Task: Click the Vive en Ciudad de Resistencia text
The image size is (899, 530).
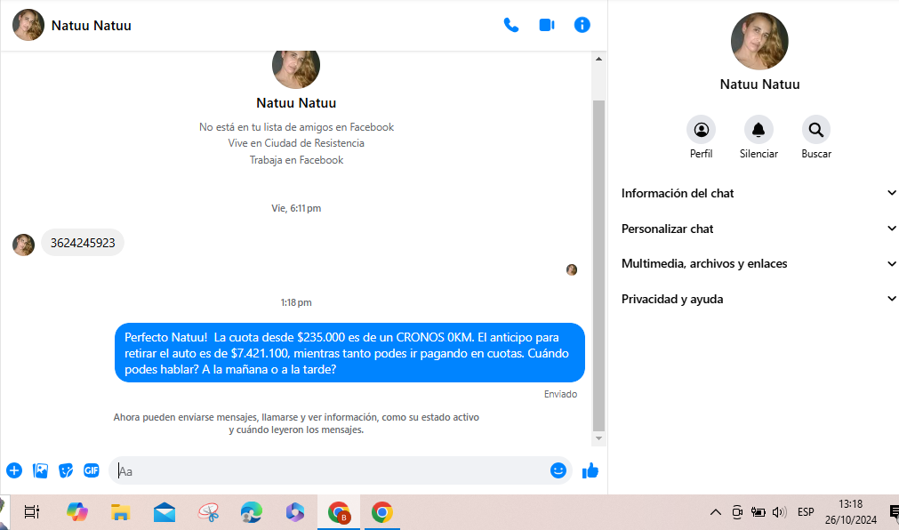Action: tap(296, 143)
